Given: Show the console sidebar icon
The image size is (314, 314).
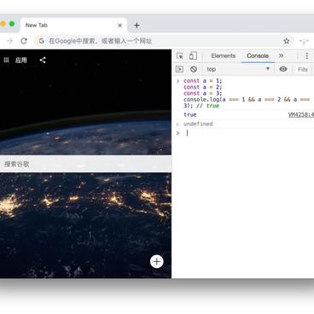Looking at the screenshot, I should pos(179,69).
